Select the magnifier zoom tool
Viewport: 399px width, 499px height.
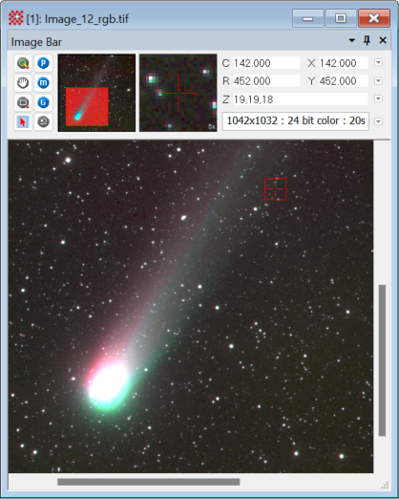(x=23, y=63)
